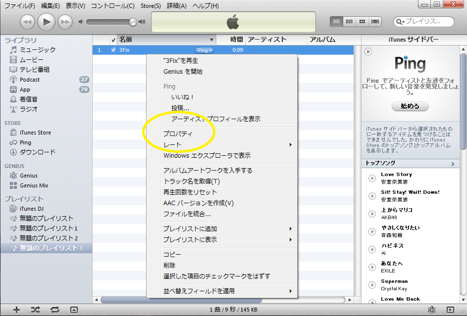Open the ヘルプ(H) menu
The image size is (467, 316).
click(x=206, y=5)
